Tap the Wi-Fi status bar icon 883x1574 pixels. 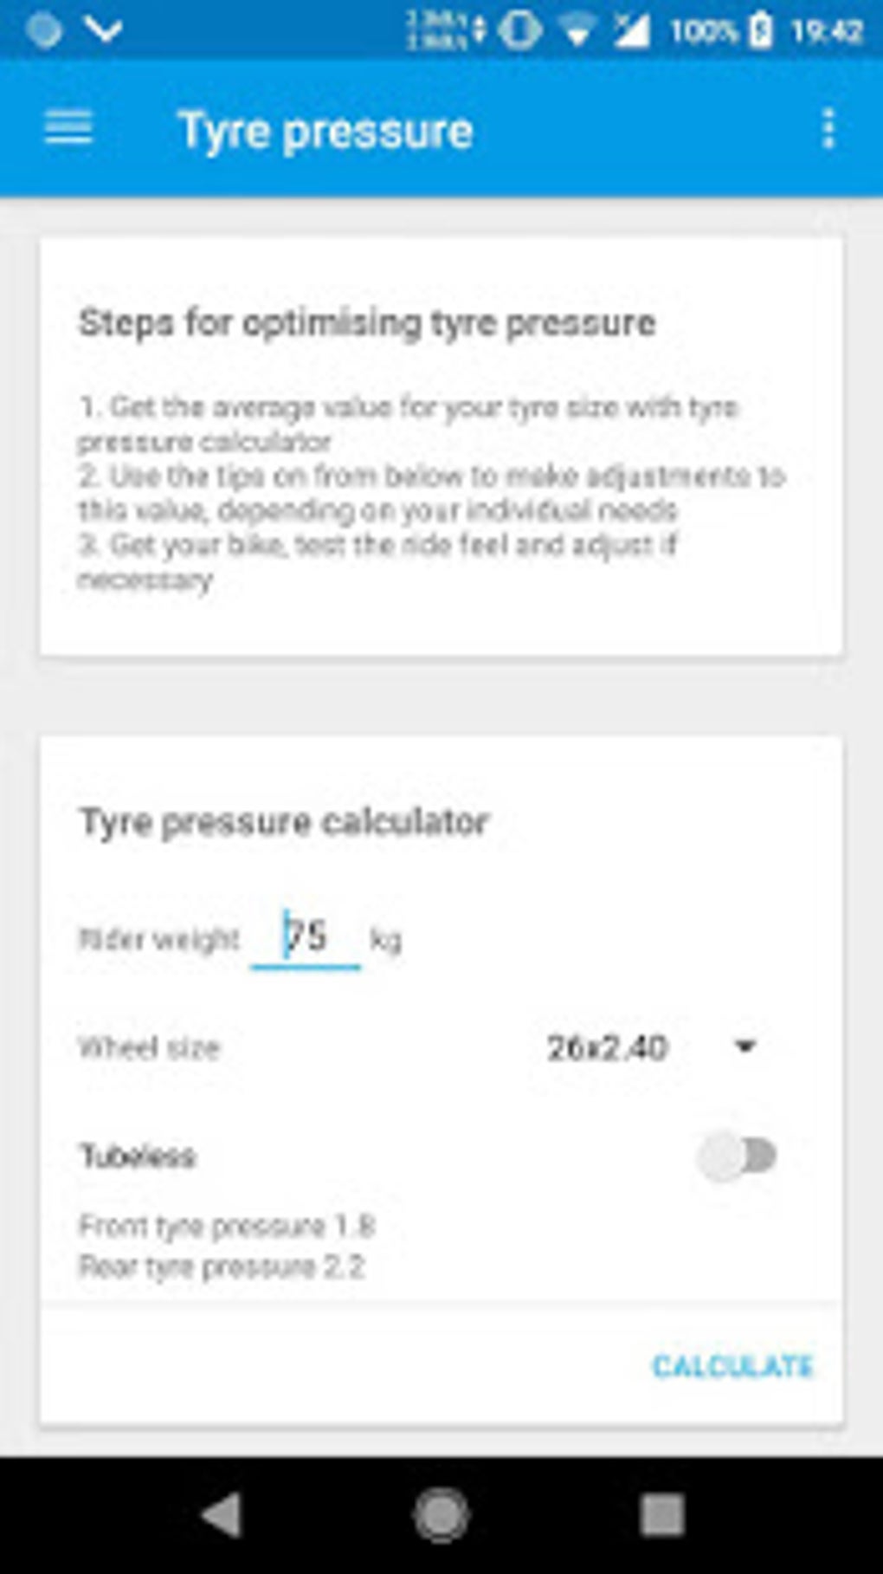(577, 32)
